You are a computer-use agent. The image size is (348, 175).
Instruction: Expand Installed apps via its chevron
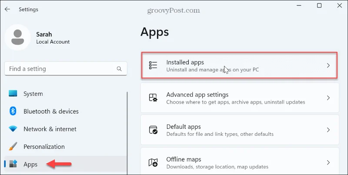click(328, 65)
